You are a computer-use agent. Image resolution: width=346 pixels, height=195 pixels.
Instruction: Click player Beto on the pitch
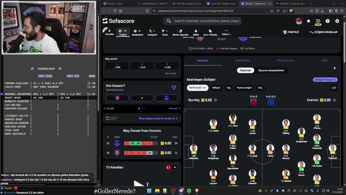click(270, 151)
